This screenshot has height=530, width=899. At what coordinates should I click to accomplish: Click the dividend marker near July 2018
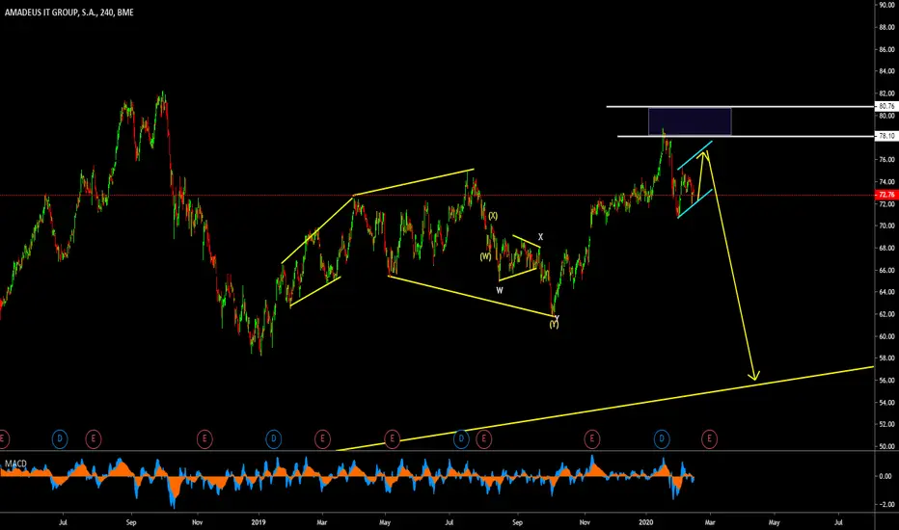60,439
